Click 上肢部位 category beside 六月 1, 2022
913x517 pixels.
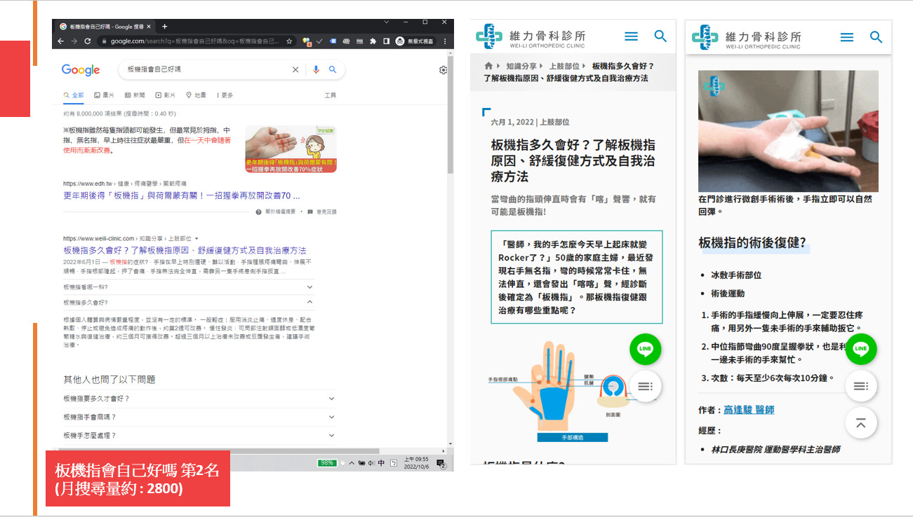tap(554, 122)
